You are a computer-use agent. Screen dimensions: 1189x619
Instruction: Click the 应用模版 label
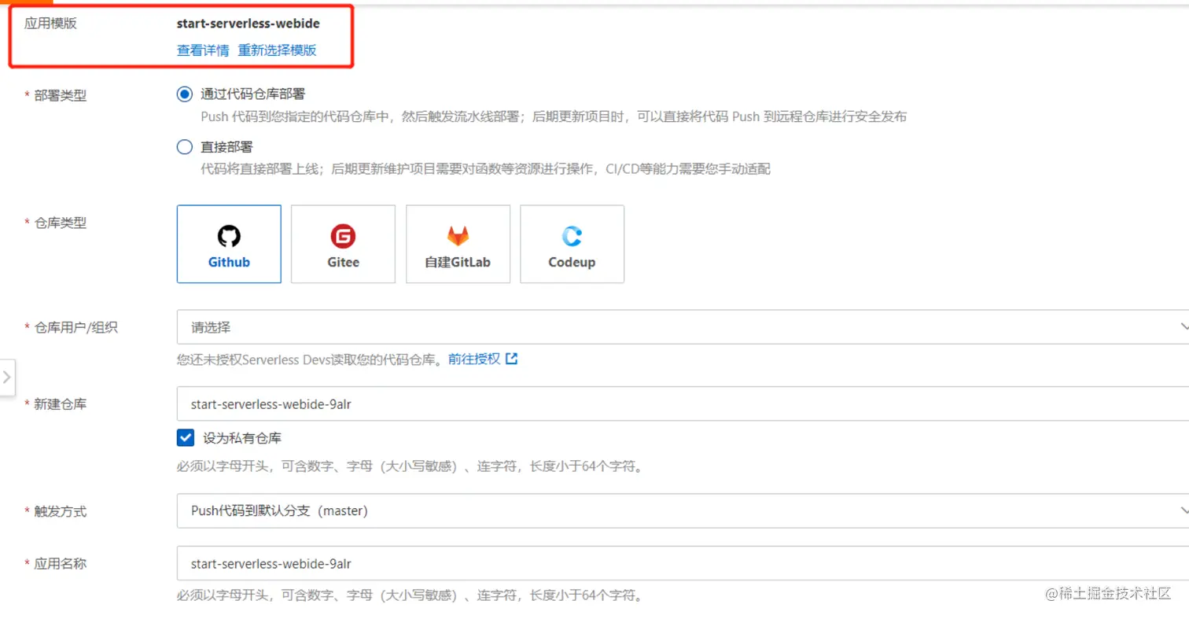[x=51, y=23]
